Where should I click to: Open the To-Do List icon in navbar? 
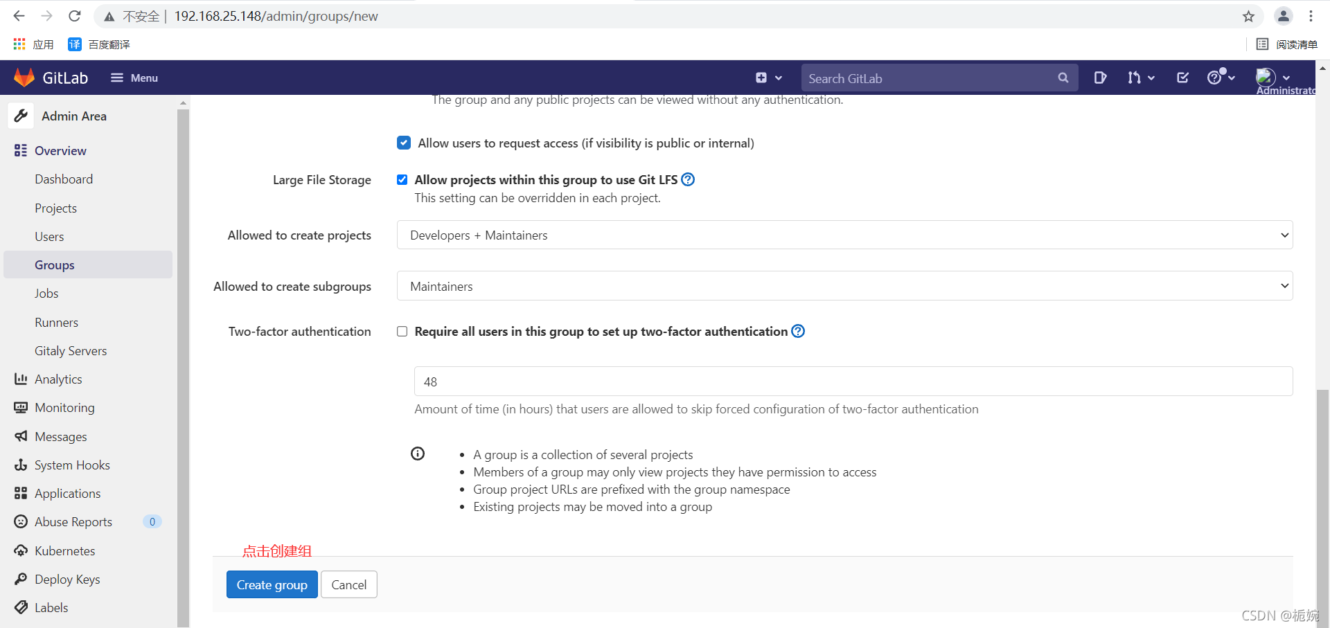pos(1183,78)
